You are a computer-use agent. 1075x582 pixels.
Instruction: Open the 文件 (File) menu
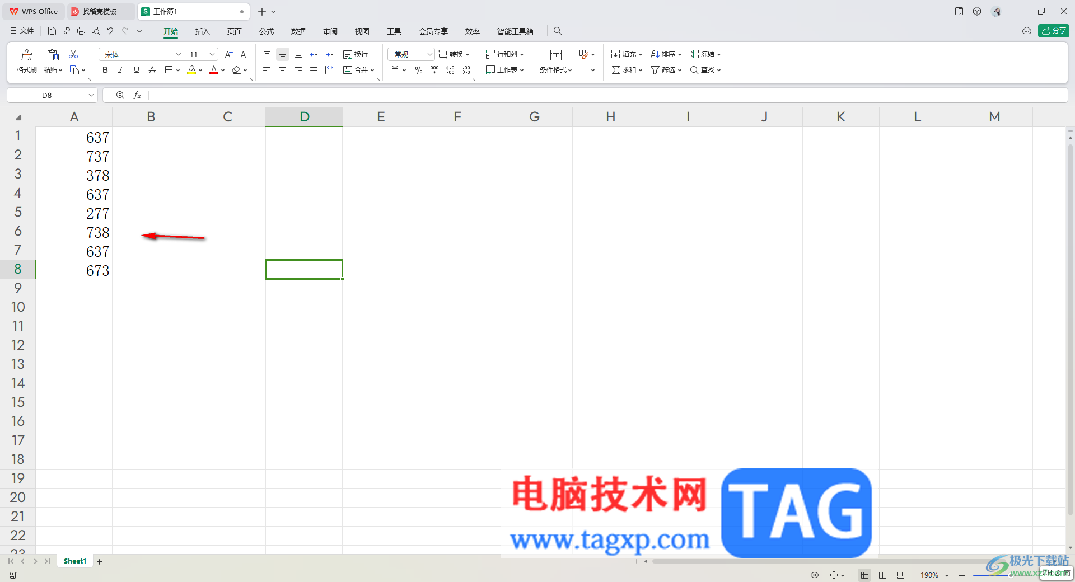click(x=22, y=31)
